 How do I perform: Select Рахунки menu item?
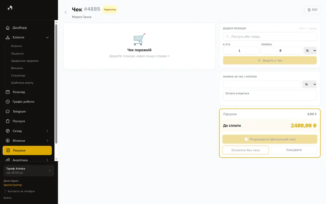click(27, 150)
